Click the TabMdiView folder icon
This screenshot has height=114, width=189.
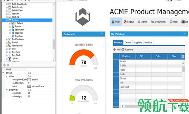coord(10,11)
